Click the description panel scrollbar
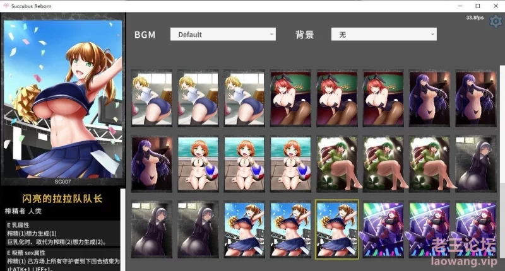The height and width of the screenshot is (271, 505). point(122,230)
